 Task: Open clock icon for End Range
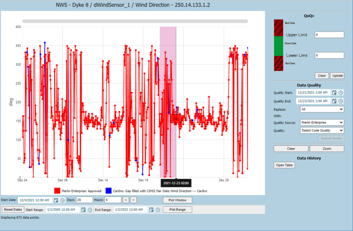pyautogui.click(x=158, y=210)
